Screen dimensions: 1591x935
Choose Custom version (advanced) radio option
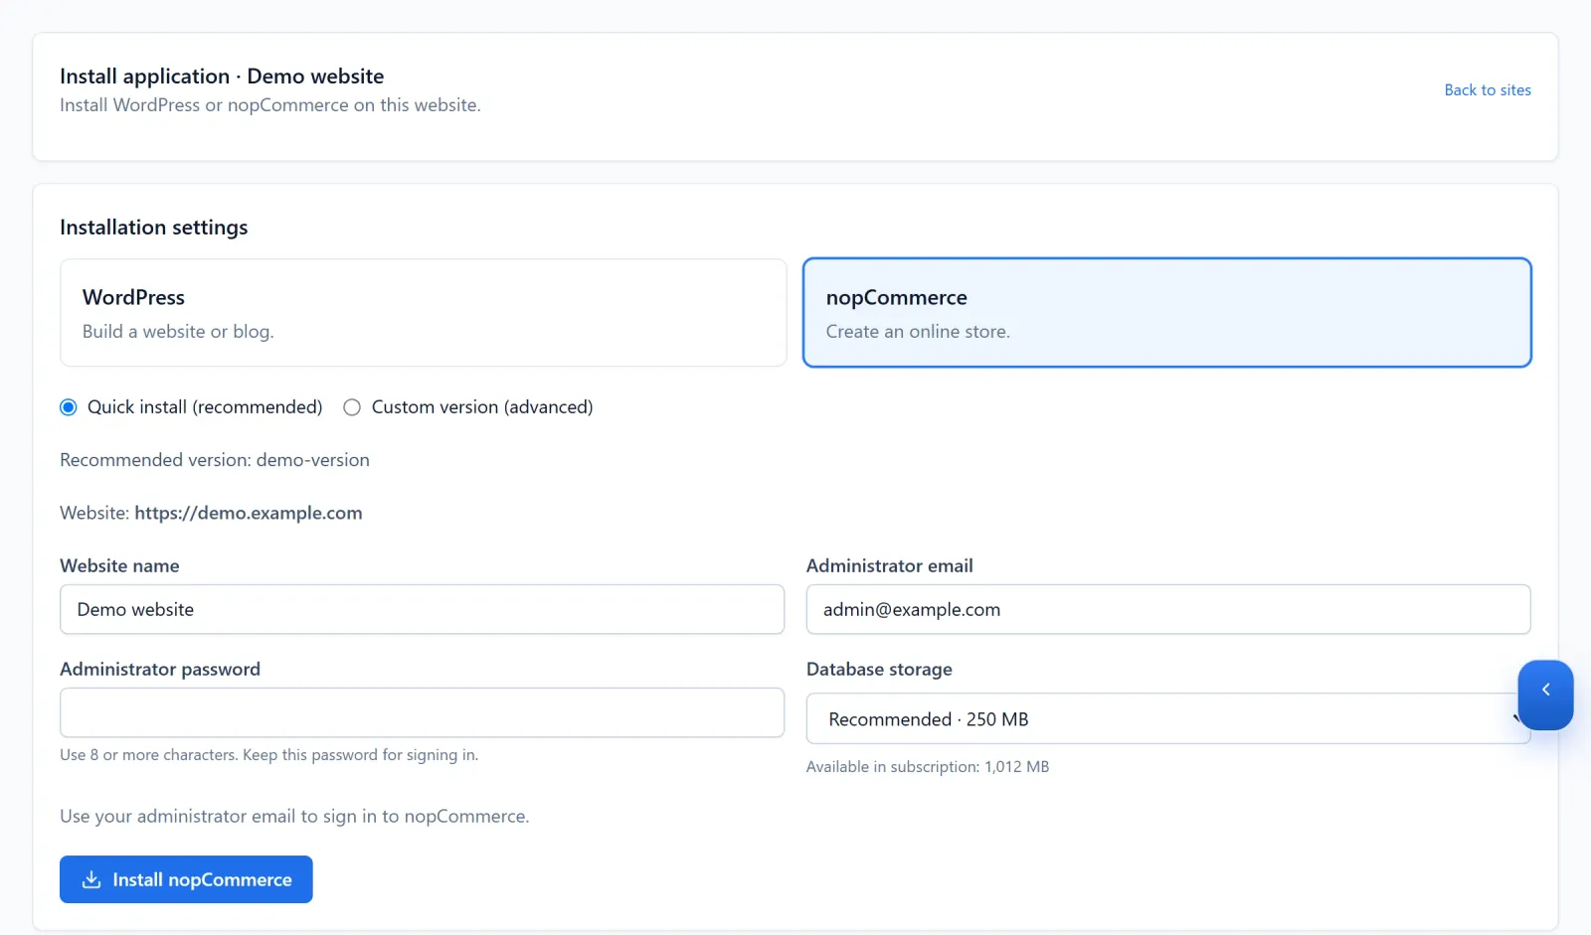[x=352, y=407]
